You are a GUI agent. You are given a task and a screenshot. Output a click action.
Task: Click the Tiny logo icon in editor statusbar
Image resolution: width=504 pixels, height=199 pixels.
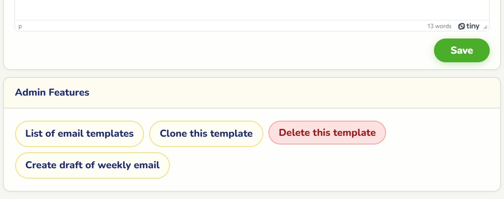462,26
